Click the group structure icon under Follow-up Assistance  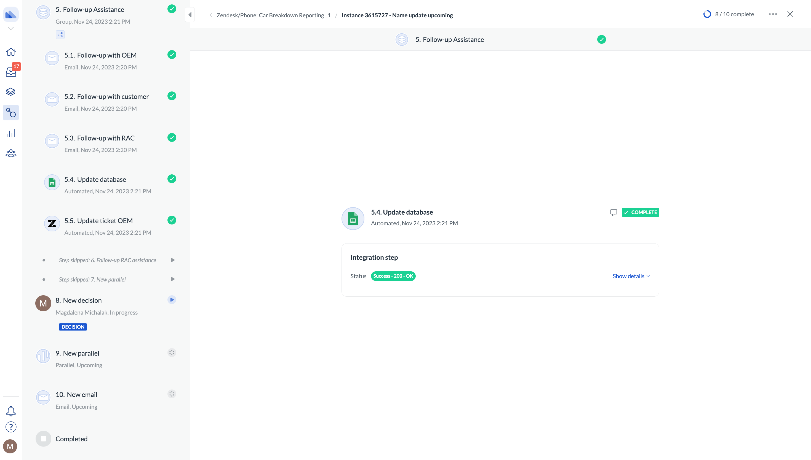click(60, 35)
